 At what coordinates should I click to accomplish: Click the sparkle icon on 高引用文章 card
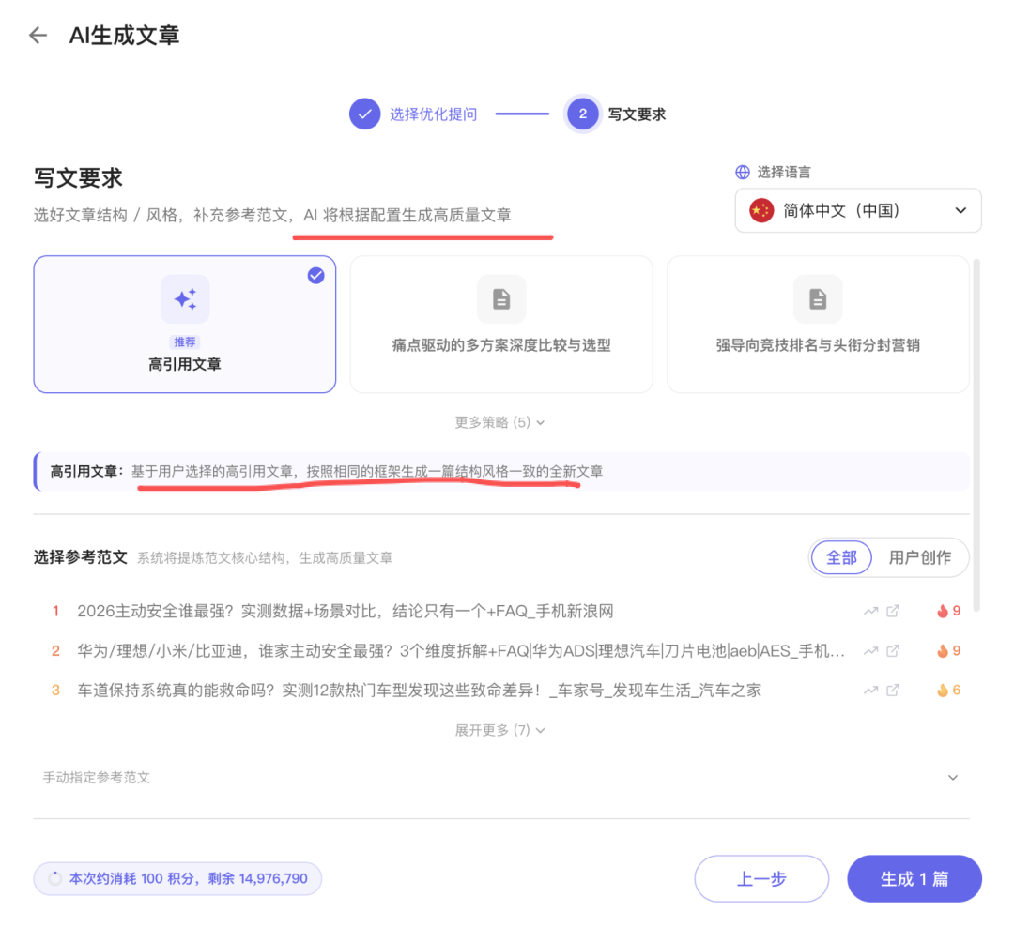[185, 299]
